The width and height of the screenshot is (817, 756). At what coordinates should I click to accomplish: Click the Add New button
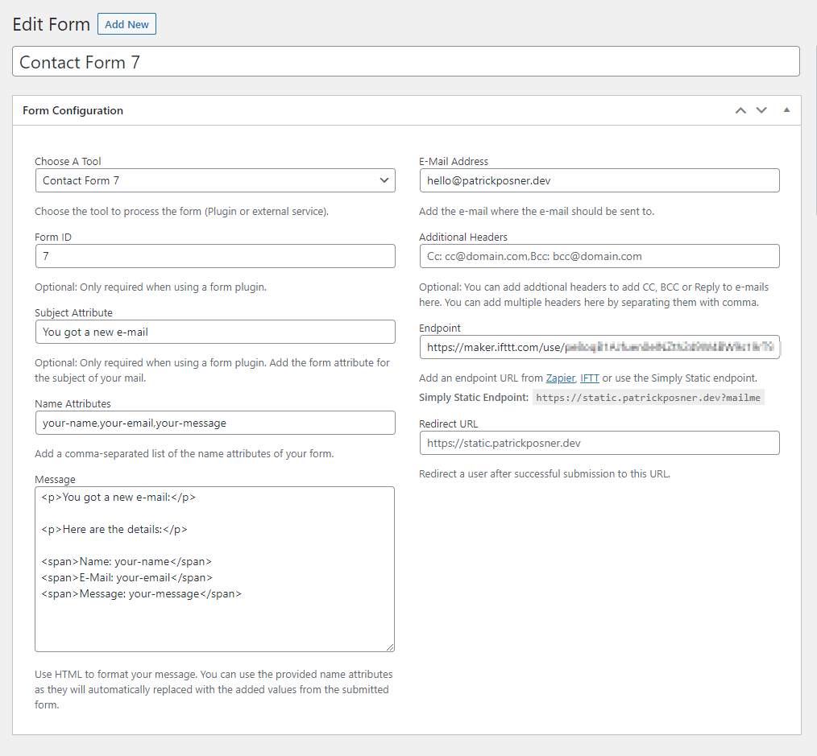point(126,24)
